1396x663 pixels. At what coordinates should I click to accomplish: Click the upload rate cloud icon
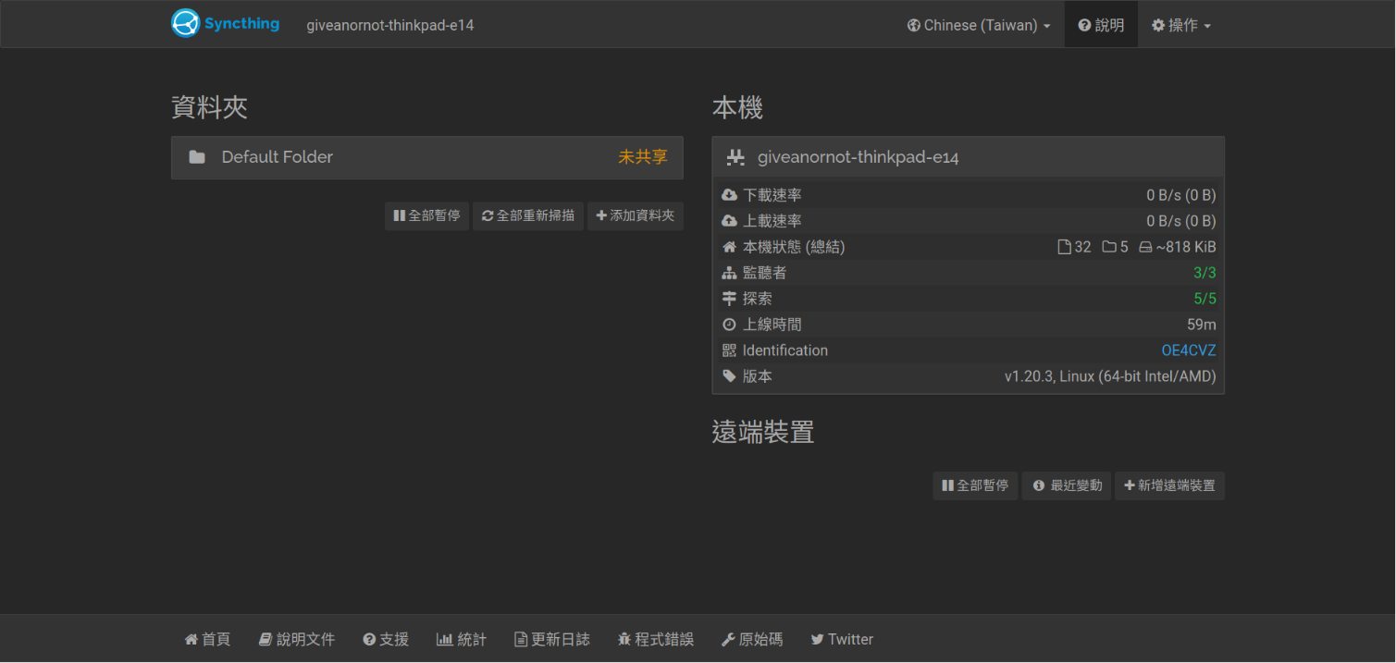[x=729, y=221]
